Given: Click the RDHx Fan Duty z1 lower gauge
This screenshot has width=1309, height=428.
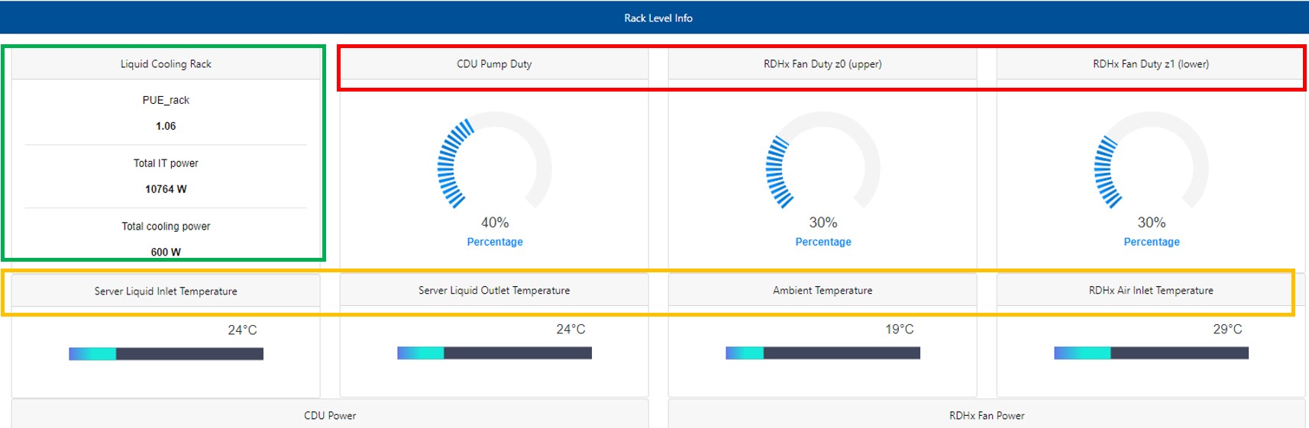Looking at the screenshot, I should pos(1151,164).
